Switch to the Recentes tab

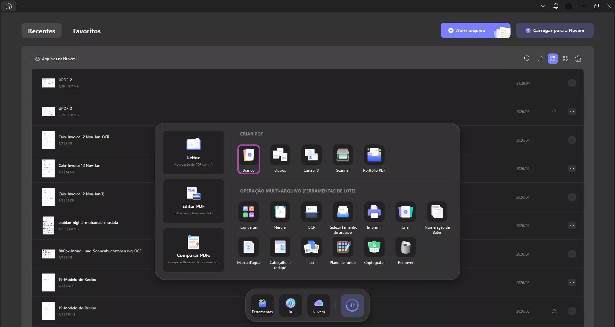click(42, 31)
